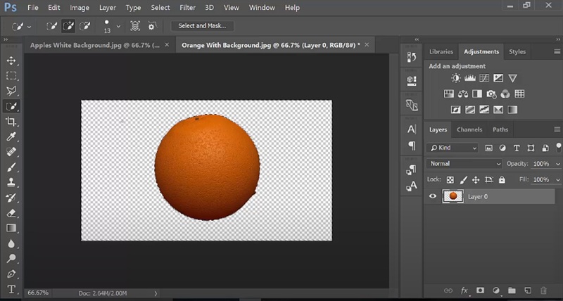Expand the status bar info arrow
The width and height of the screenshot is (563, 301).
156,293
